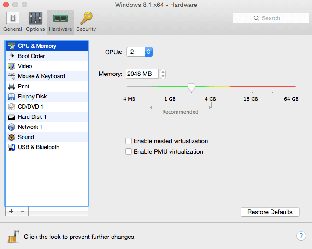Click the CPU & Memory chip icon

[x=12, y=46]
